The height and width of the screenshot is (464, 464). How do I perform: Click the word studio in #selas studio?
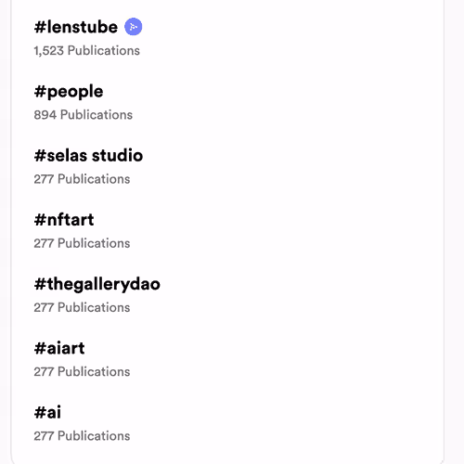coord(118,155)
